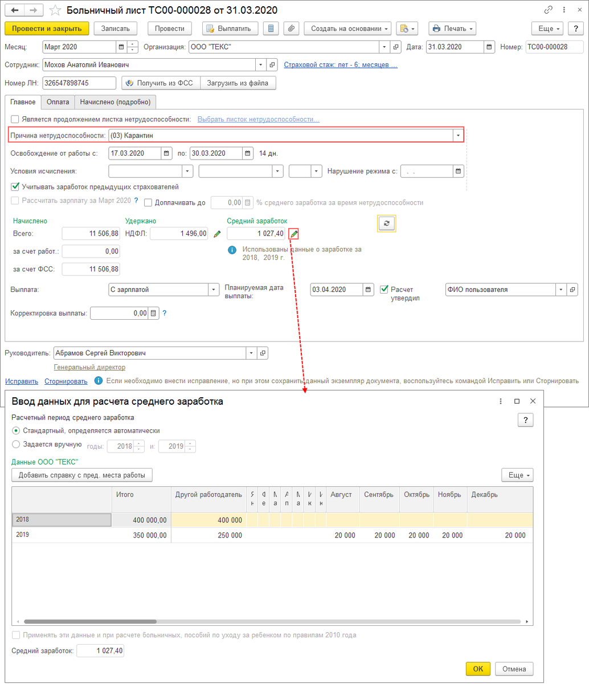
Task: Click the Номер ЛН input field
Action: [79, 83]
